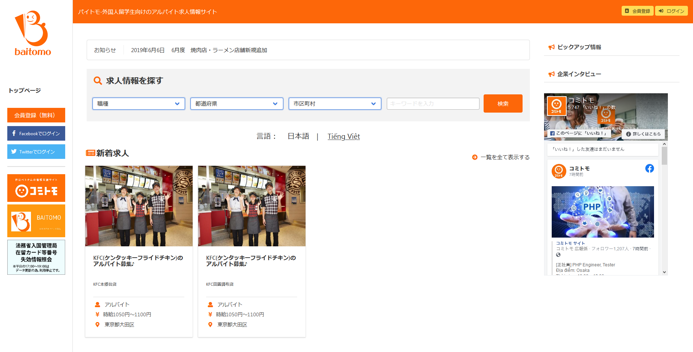Click 会員登録（無料） orange button
Screen dimensions: 693x352
click(36, 115)
